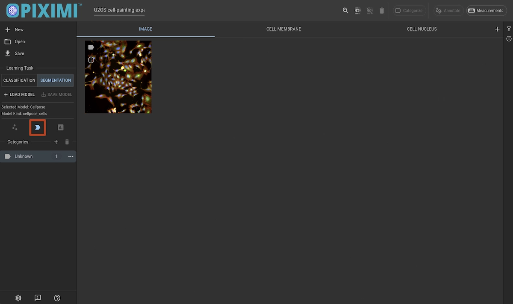The image size is (513, 304).
Task: Save the current project
Action: coord(38,54)
